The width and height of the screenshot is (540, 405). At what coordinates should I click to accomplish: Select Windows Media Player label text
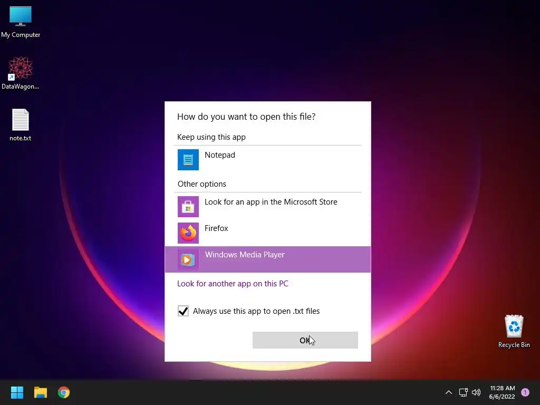[245, 255]
